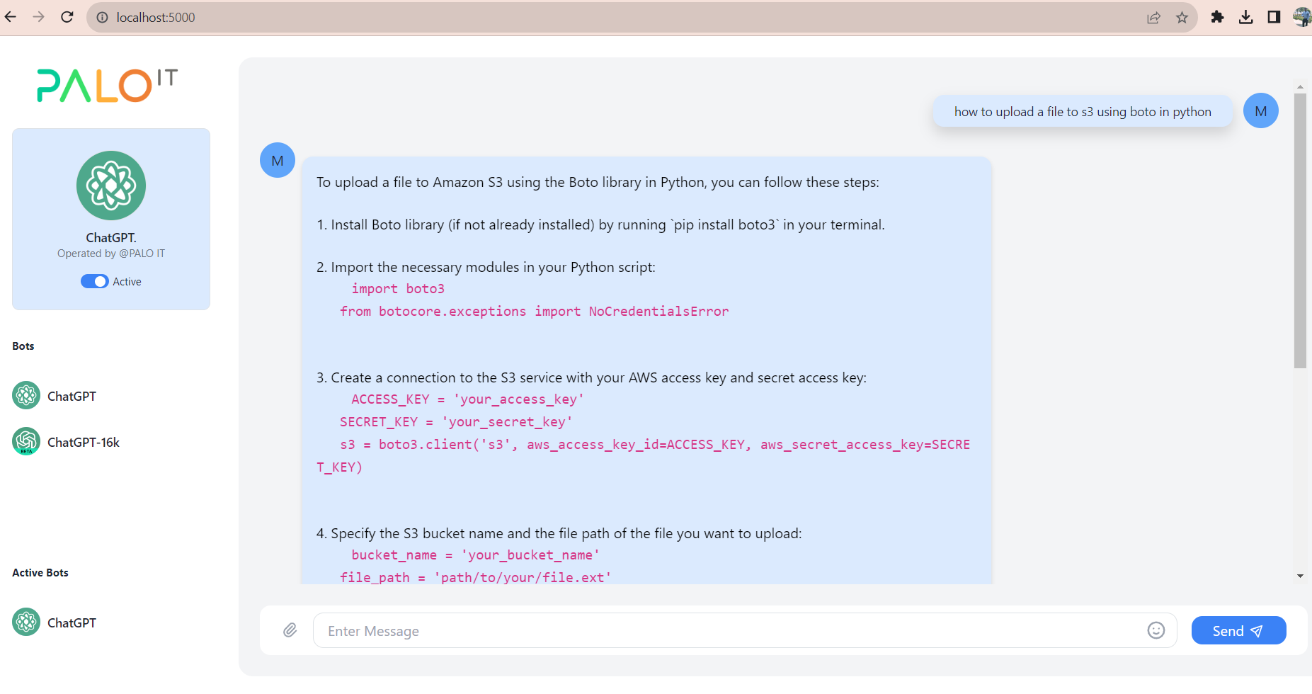Click the chat scrollbar thumb
The height and width of the screenshot is (694, 1312).
pyautogui.click(x=1300, y=231)
